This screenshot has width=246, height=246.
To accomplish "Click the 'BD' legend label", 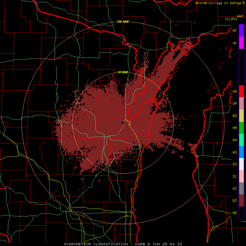I will pos(235,116).
